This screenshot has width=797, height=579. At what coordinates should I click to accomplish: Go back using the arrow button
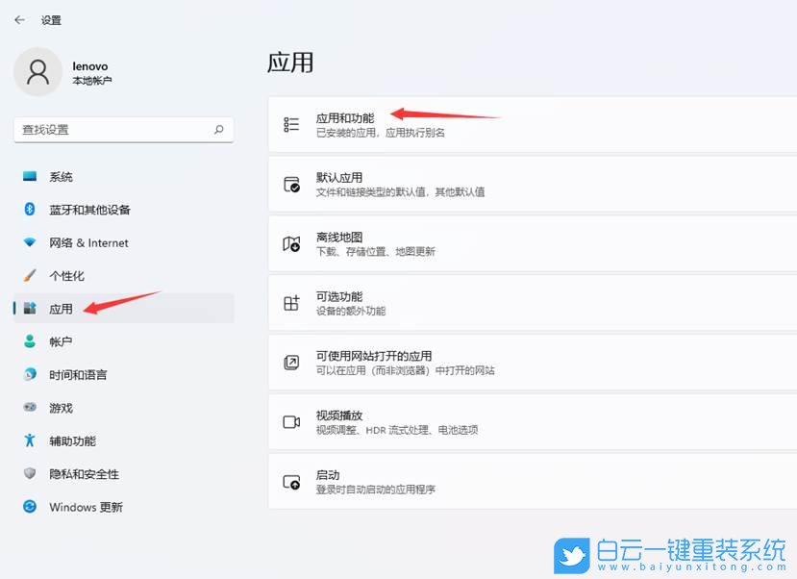coord(19,18)
